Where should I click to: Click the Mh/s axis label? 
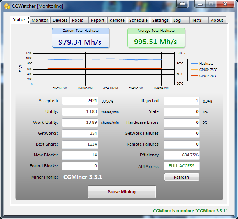20,68
